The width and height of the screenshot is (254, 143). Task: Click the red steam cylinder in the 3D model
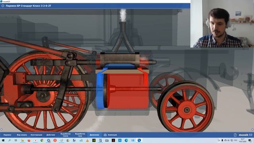click(x=128, y=91)
